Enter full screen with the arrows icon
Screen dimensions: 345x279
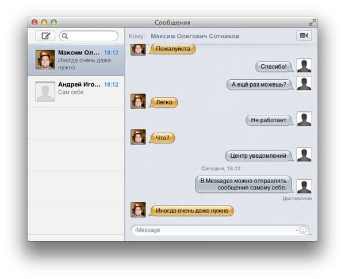pyautogui.click(x=312, y=22)
